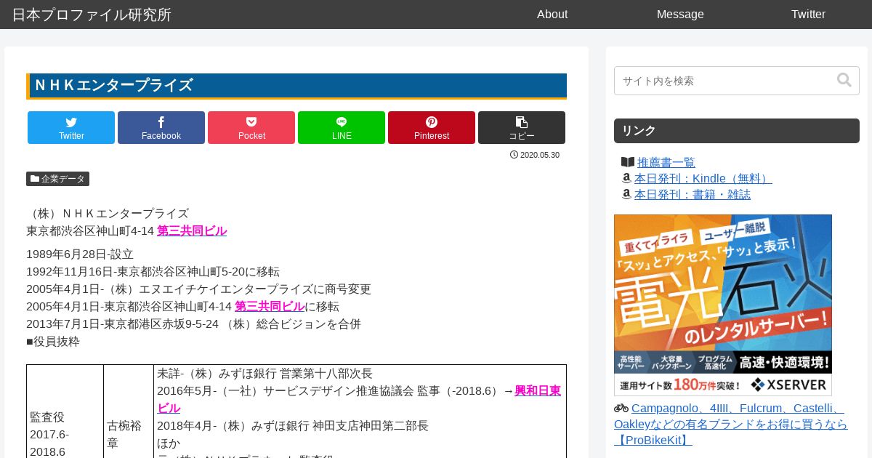Screen dimensions: 872x458
Task: Click the Amazon icon beside Kindle link
Action: tap(626, 178)
